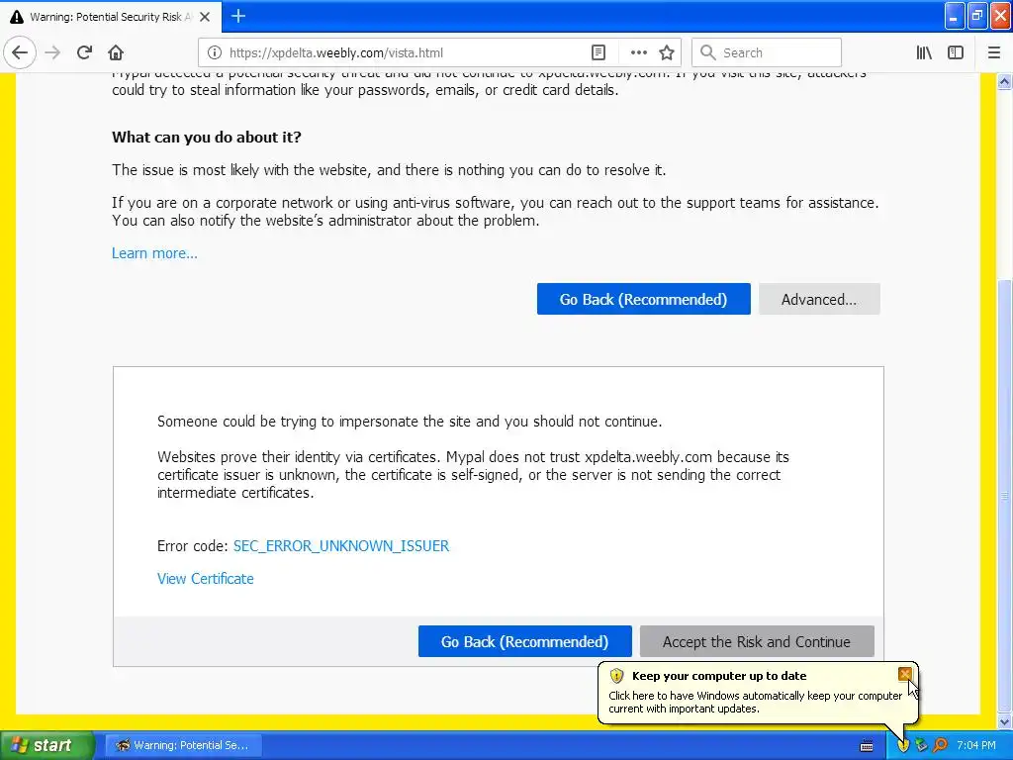
Task: Open a new tab with plus button
Action: (237, 16)
